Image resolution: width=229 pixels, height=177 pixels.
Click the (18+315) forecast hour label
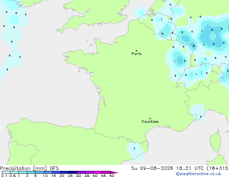point(218,168)
